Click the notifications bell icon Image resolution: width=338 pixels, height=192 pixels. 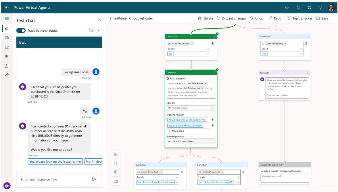tap(298, 7)
